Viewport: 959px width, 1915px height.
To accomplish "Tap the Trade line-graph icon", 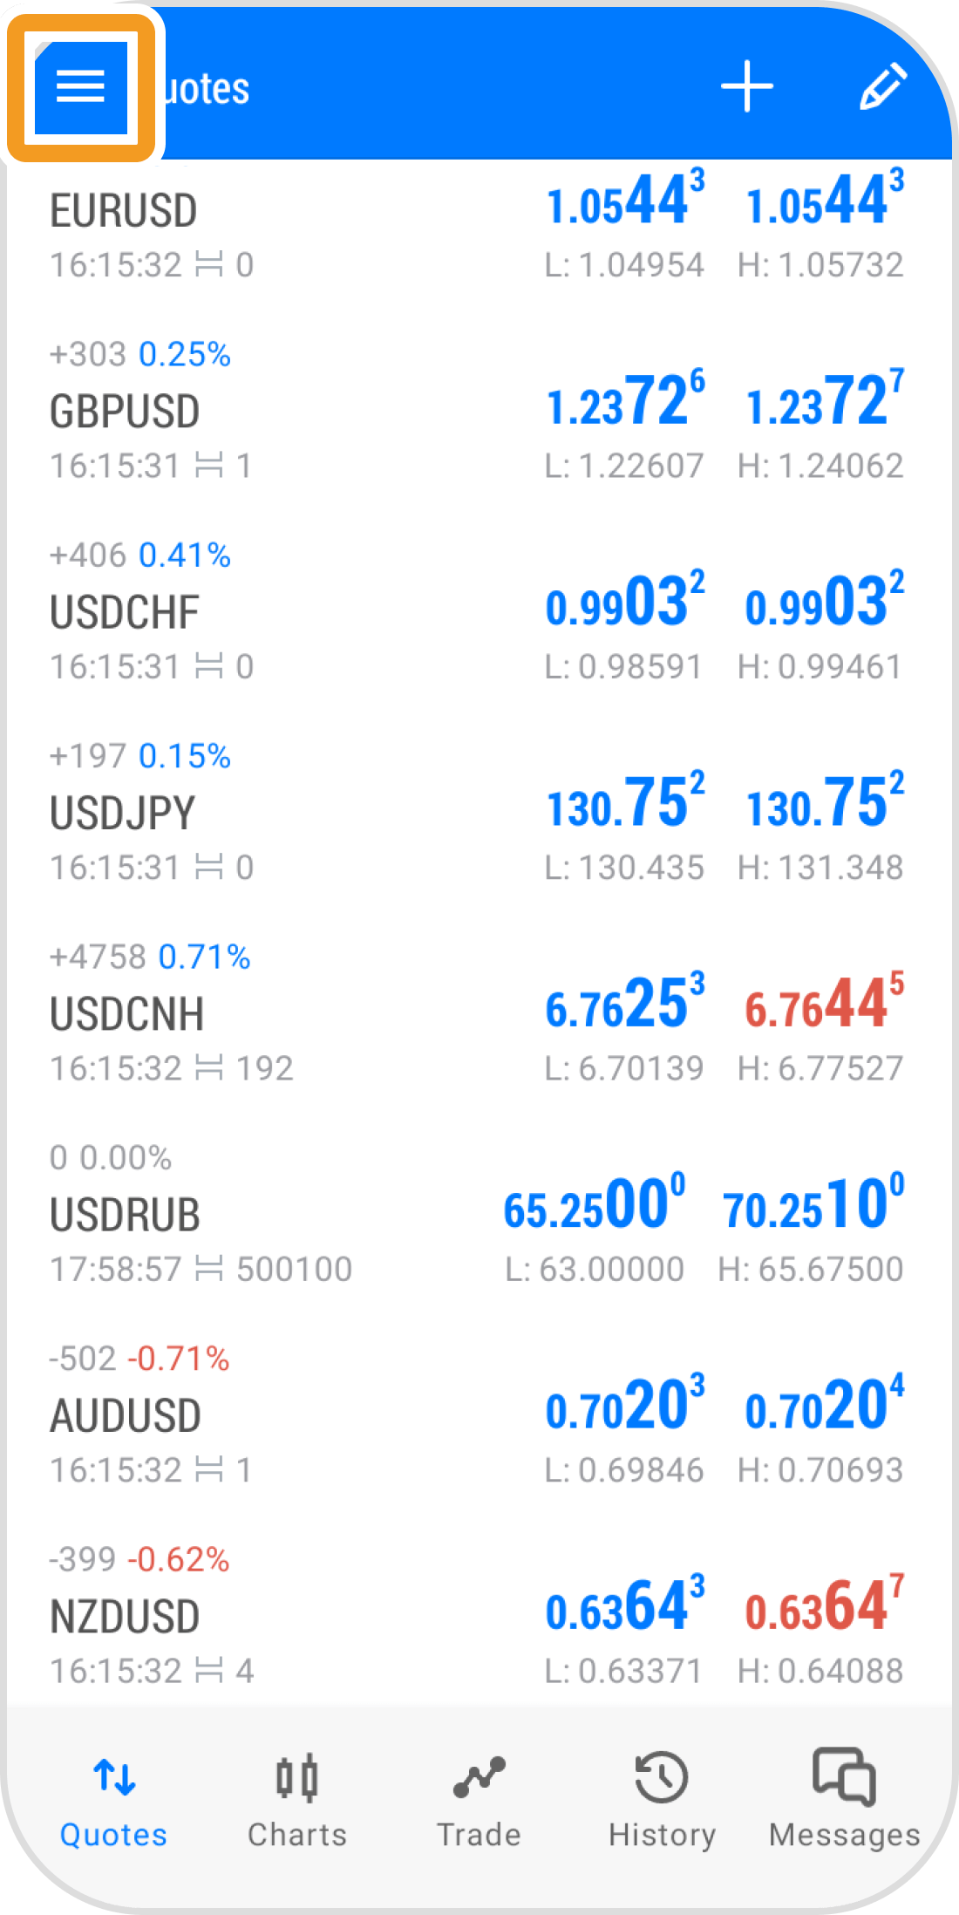I will coord(479,1777).
